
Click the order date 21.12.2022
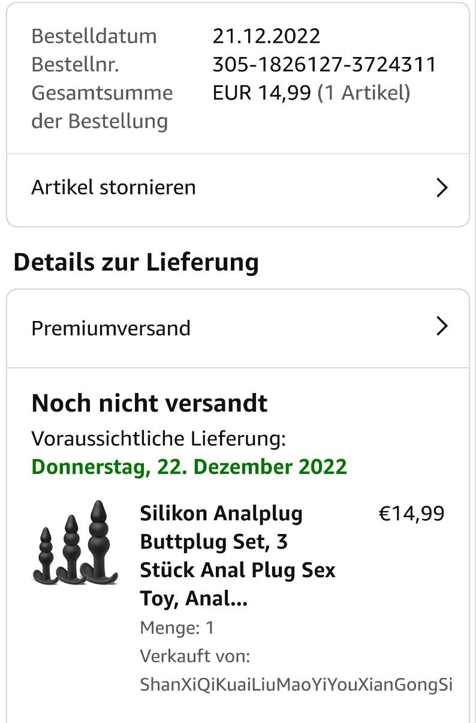266,36
